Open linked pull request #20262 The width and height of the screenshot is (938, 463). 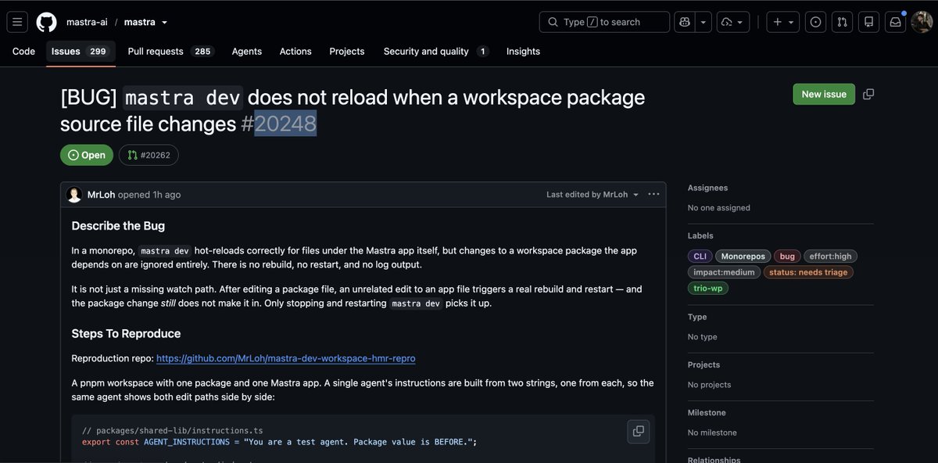[x=149, y=155]
